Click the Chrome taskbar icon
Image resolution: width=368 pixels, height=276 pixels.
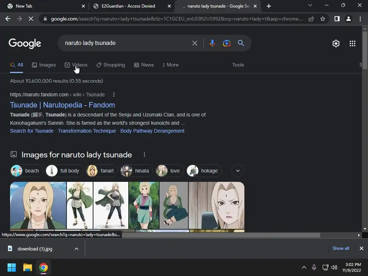[43, 267]
